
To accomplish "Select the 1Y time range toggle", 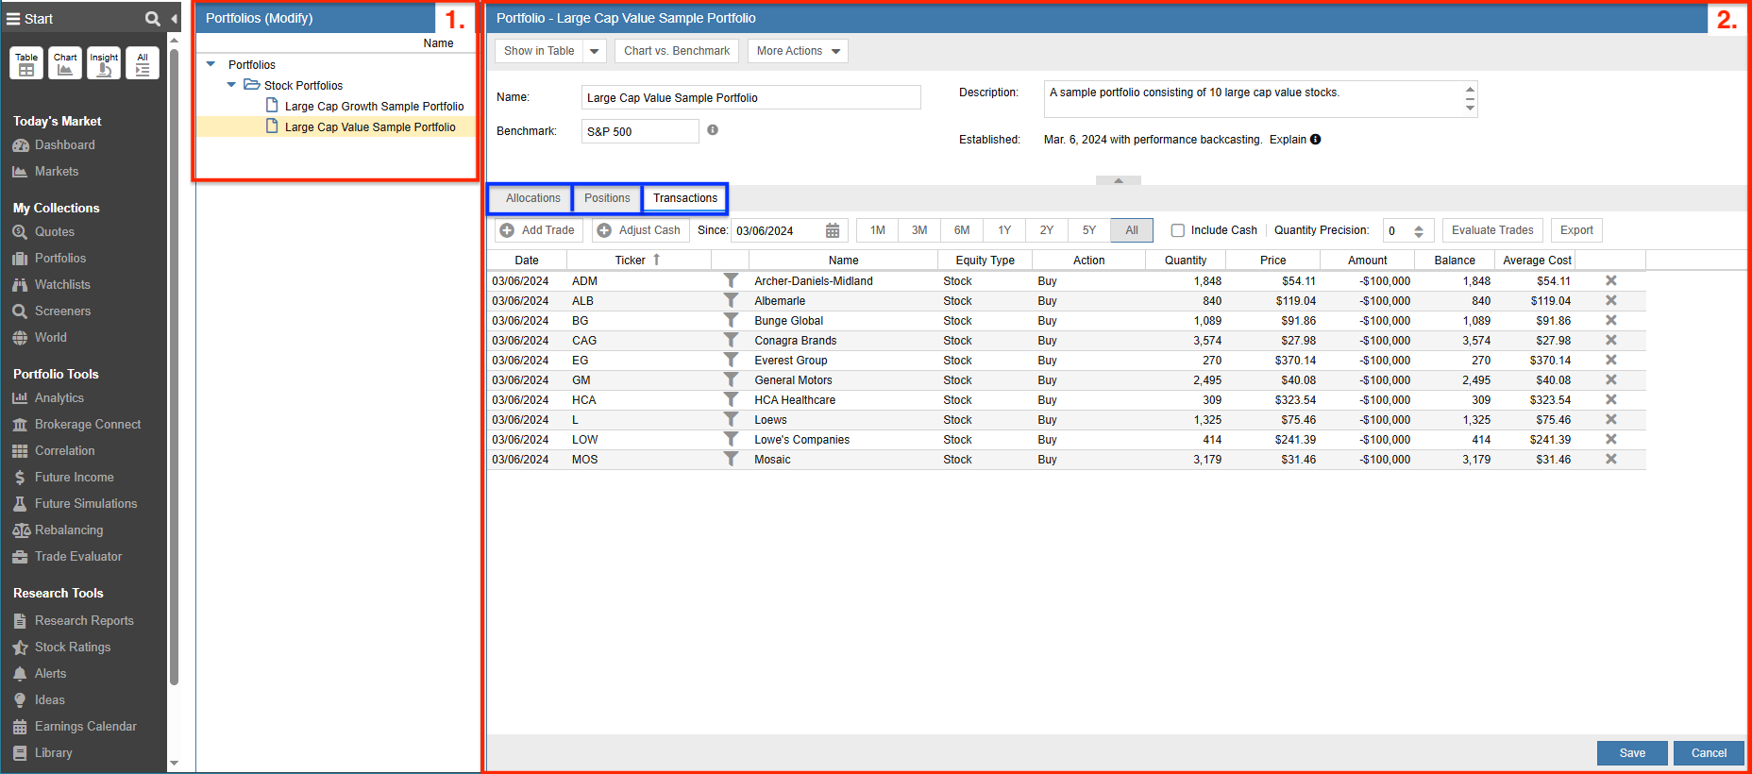I will pos(1003,230).
